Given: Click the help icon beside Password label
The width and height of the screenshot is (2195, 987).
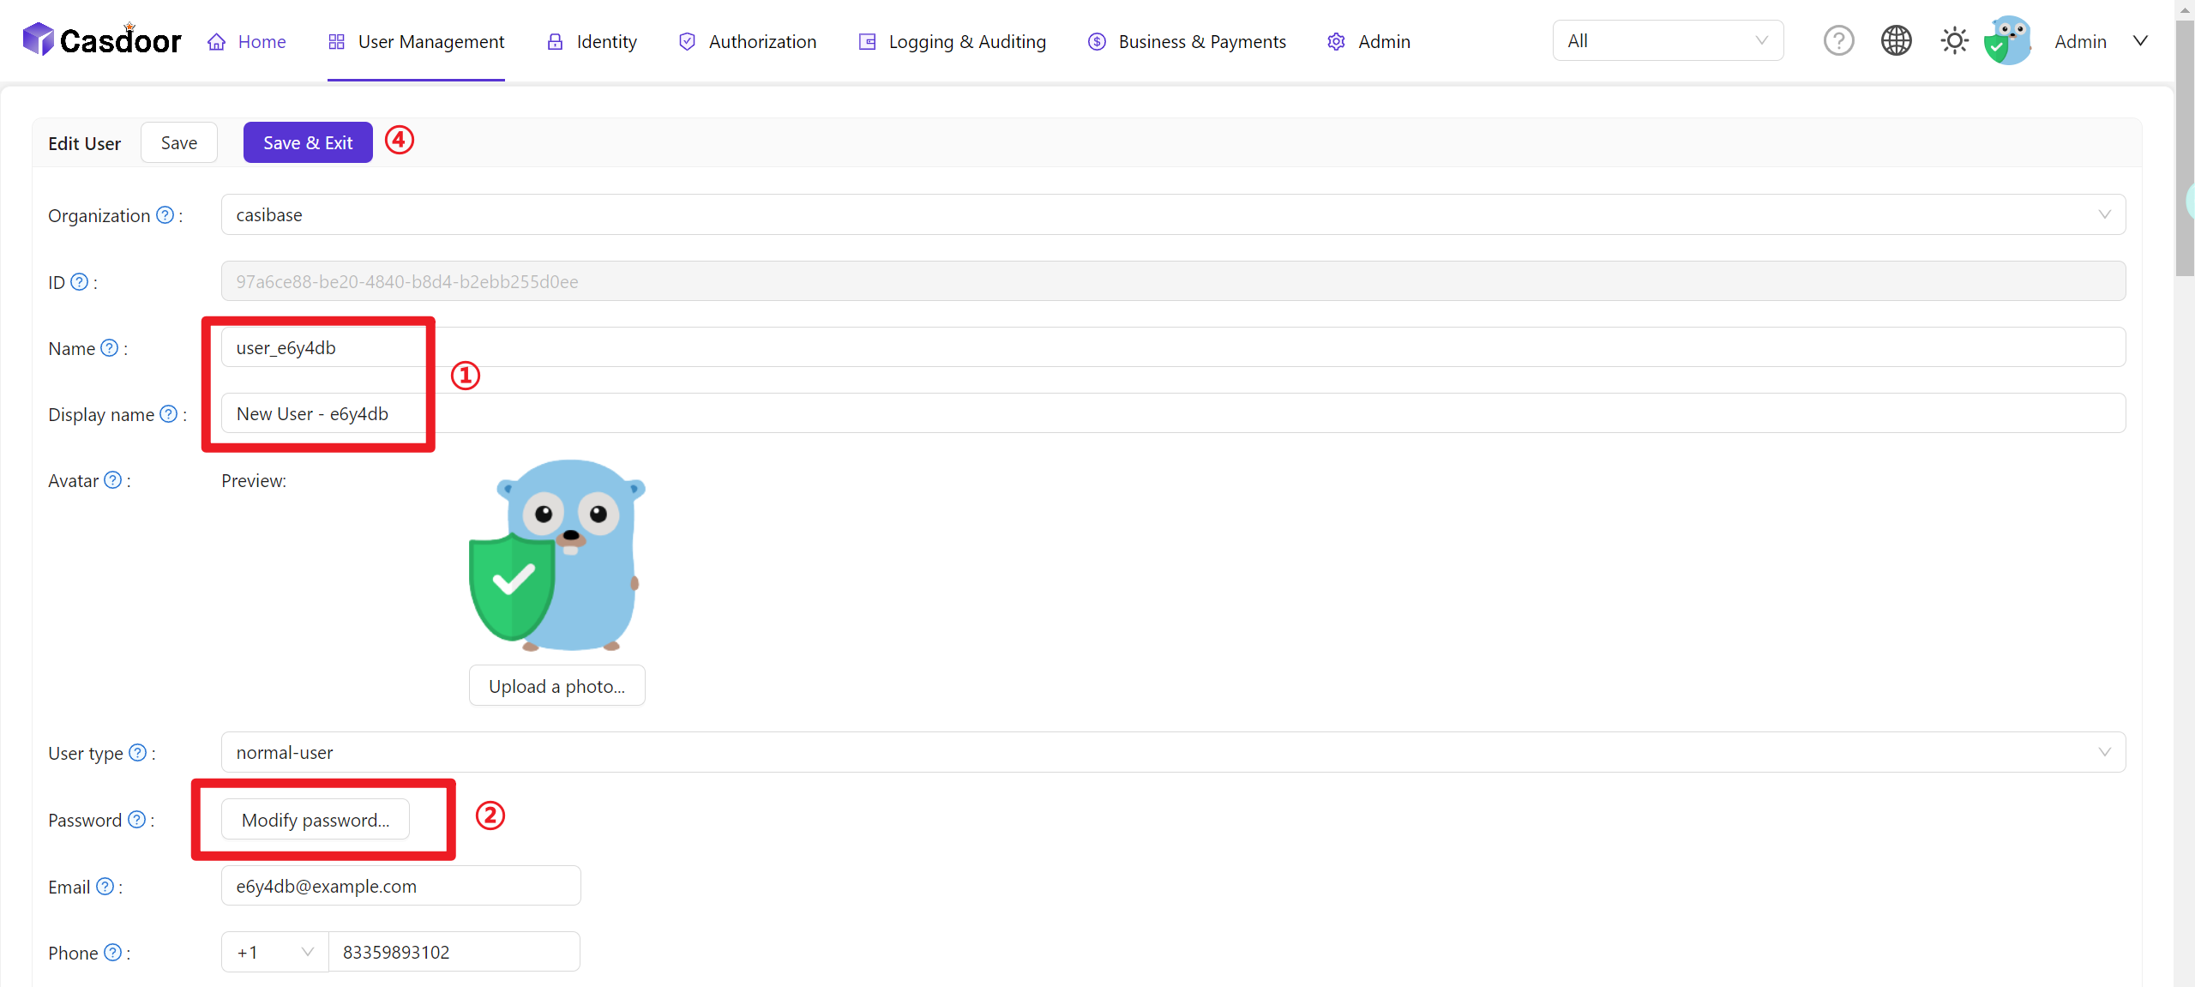Looking at the screenshot, I should [137, 820].
